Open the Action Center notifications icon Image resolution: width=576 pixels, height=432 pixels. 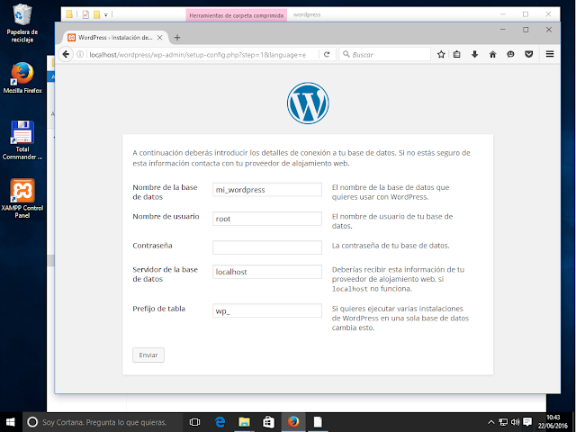click(527, 422)
